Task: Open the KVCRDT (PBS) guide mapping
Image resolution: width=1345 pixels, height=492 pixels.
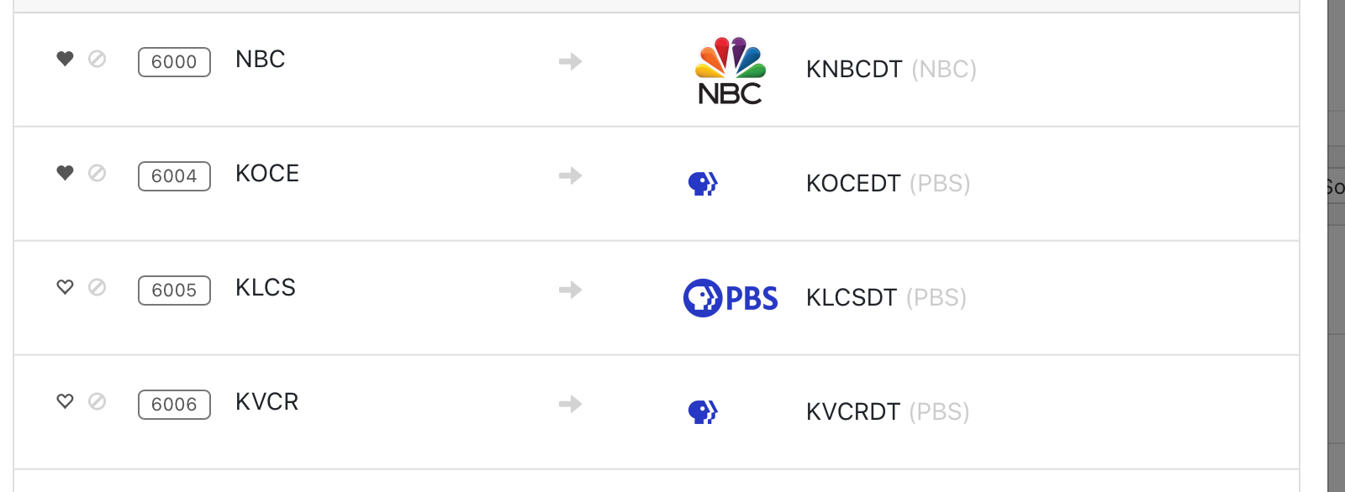Action: click(887, 411)
